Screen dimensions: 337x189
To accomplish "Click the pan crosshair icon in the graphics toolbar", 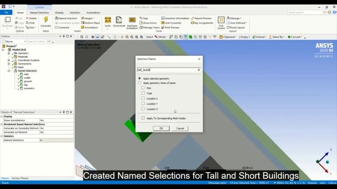I will (x=122, y=37).
